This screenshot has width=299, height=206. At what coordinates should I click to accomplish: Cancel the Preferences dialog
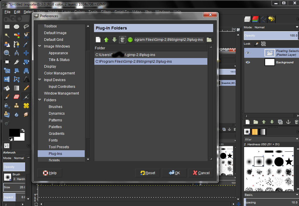[201, 173]
